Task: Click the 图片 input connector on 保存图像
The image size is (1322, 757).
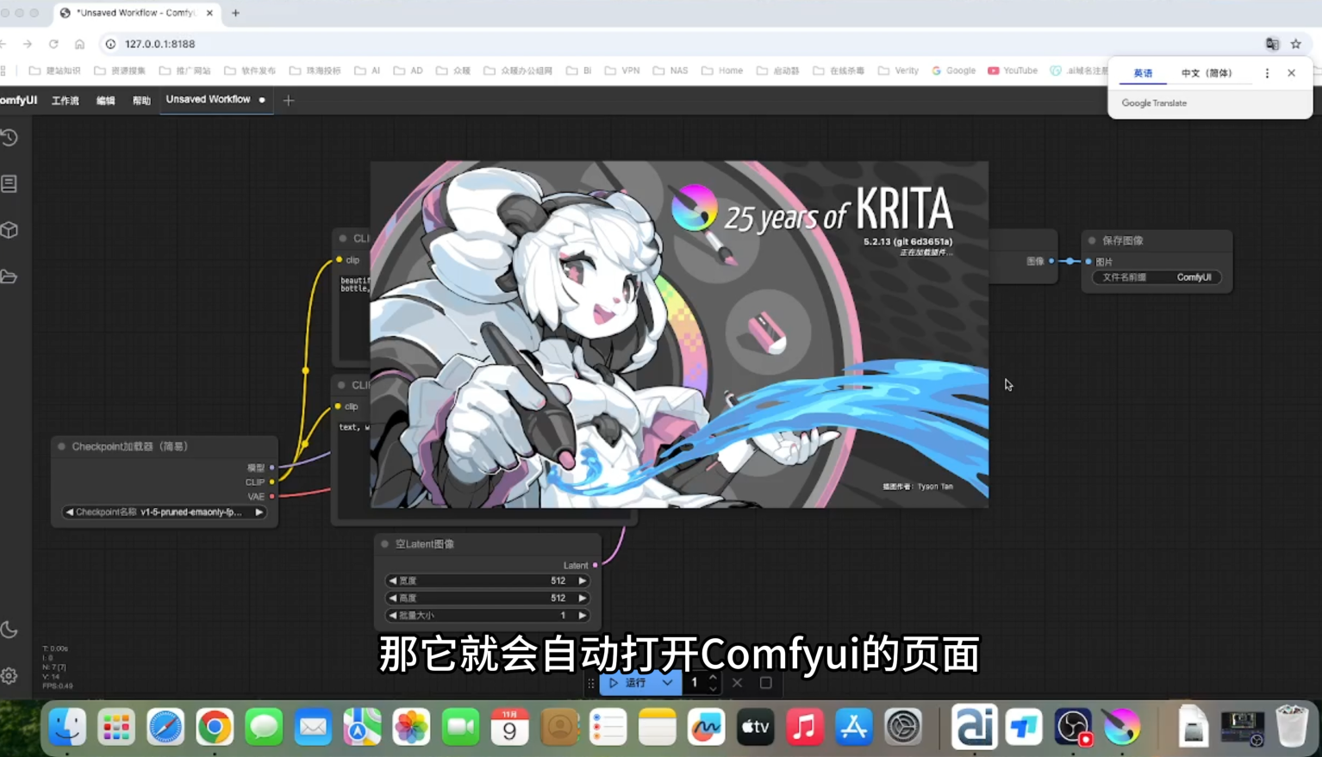Action: [x=1088, y=262]
